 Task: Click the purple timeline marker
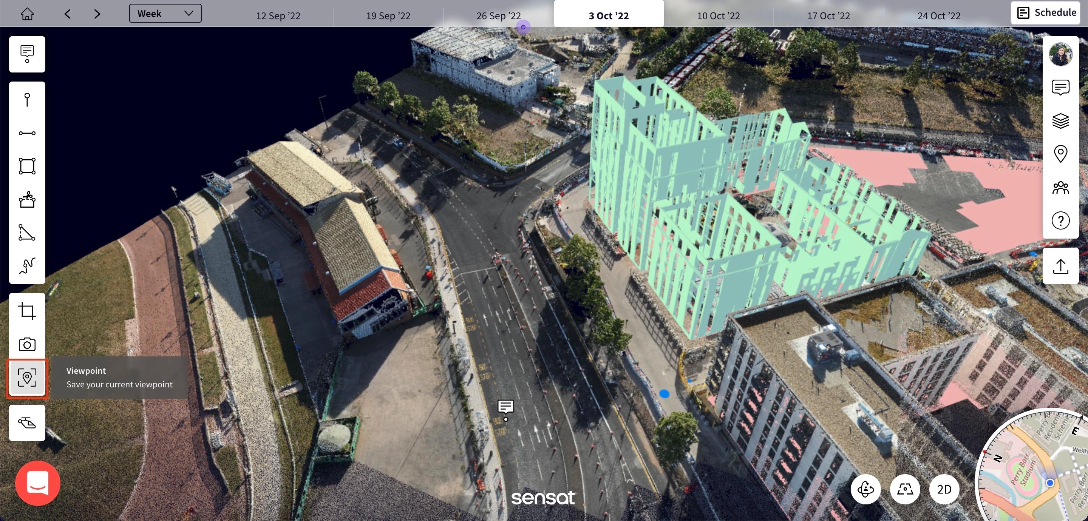click(x=523, y=27)
